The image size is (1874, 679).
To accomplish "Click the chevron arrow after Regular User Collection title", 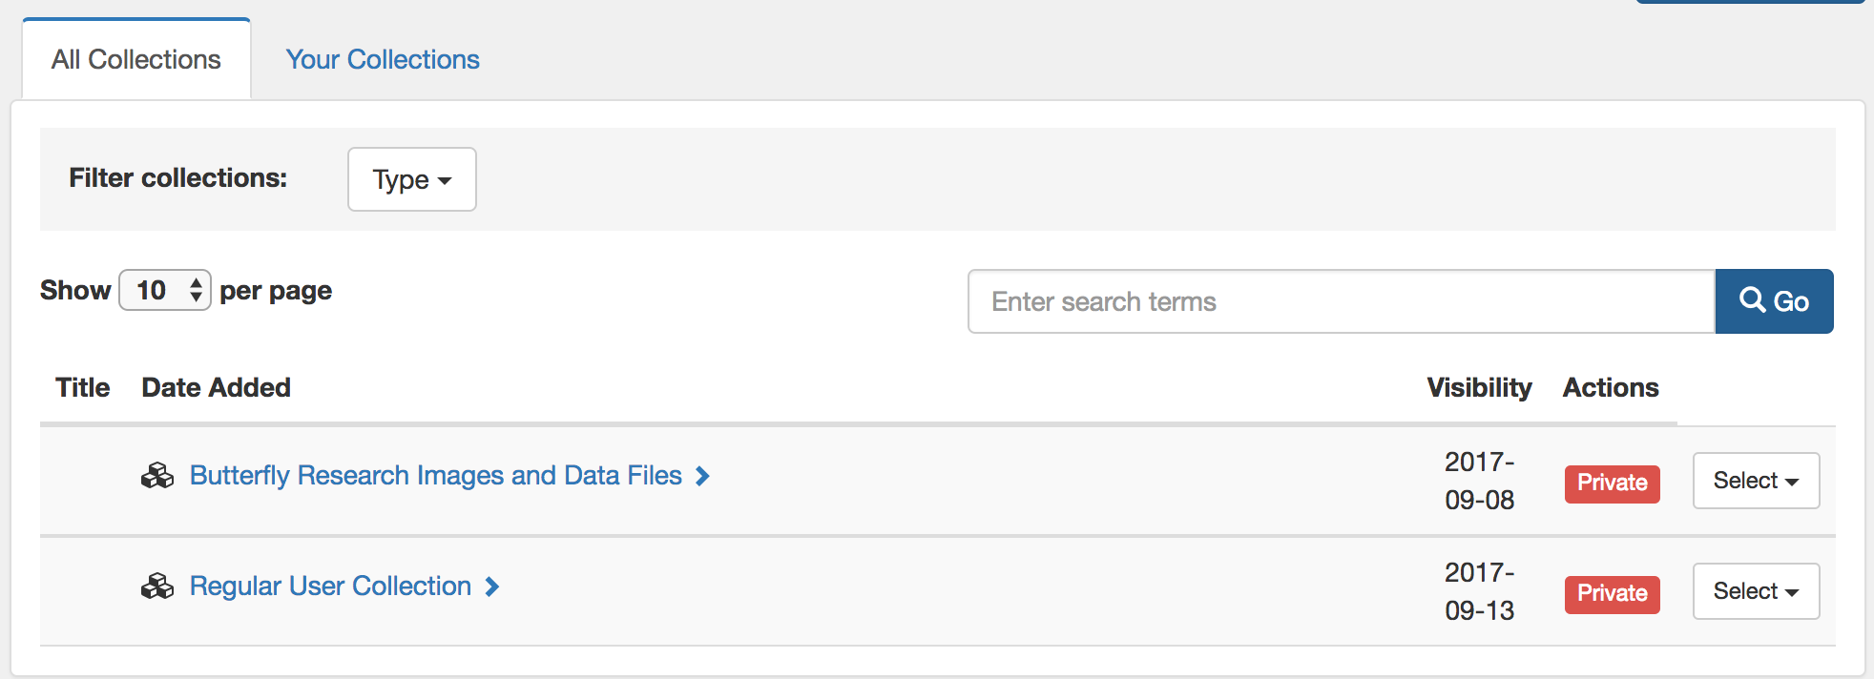I will point(491,586).
